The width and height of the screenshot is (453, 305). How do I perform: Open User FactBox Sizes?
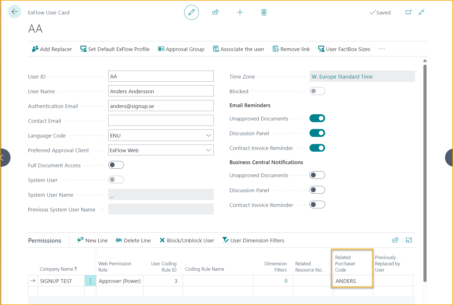pos(344,49)
